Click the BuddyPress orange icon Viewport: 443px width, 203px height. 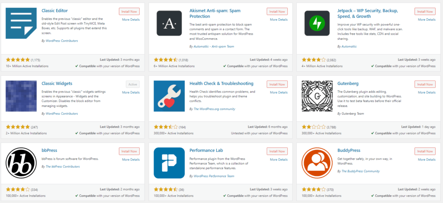(317, 163)
